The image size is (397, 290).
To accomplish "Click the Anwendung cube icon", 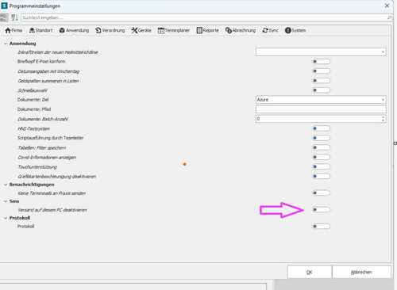I will click(62, 30).
